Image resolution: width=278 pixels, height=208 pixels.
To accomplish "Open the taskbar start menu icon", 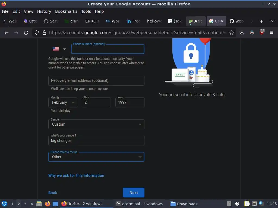I will coord(4,204).
